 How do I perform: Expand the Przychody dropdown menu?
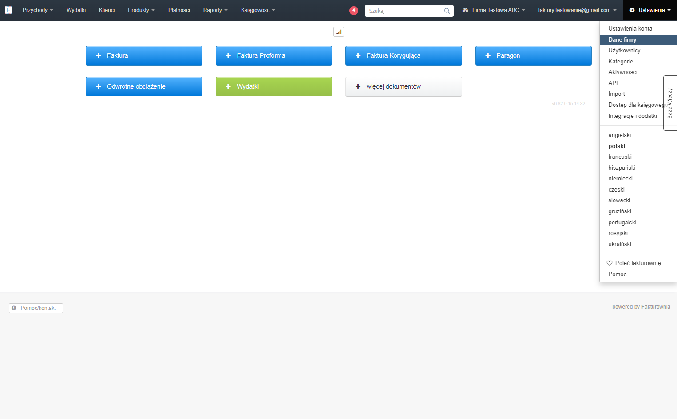tap(38, 10)
